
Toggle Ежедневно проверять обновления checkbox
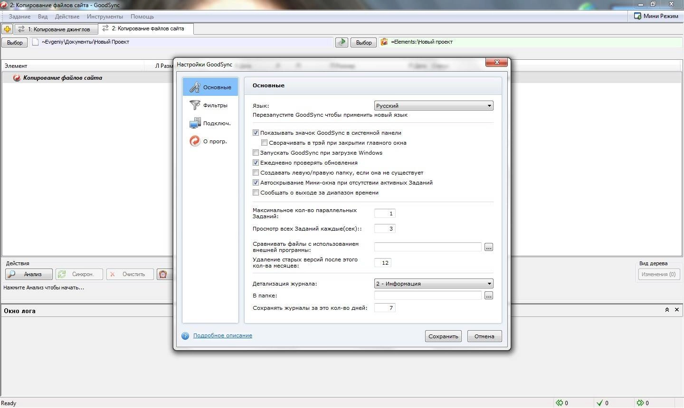(256, 163)
